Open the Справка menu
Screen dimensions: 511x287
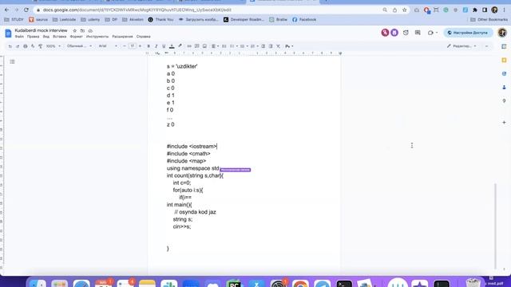click(x=144, y=37)
